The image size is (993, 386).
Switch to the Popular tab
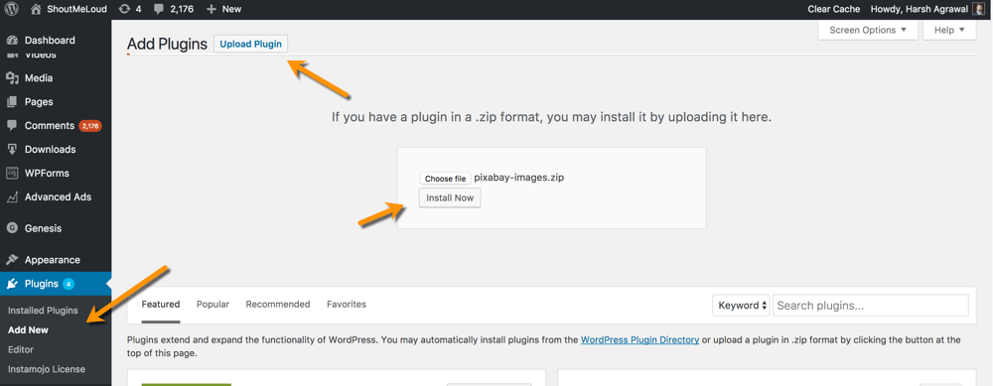213,305
